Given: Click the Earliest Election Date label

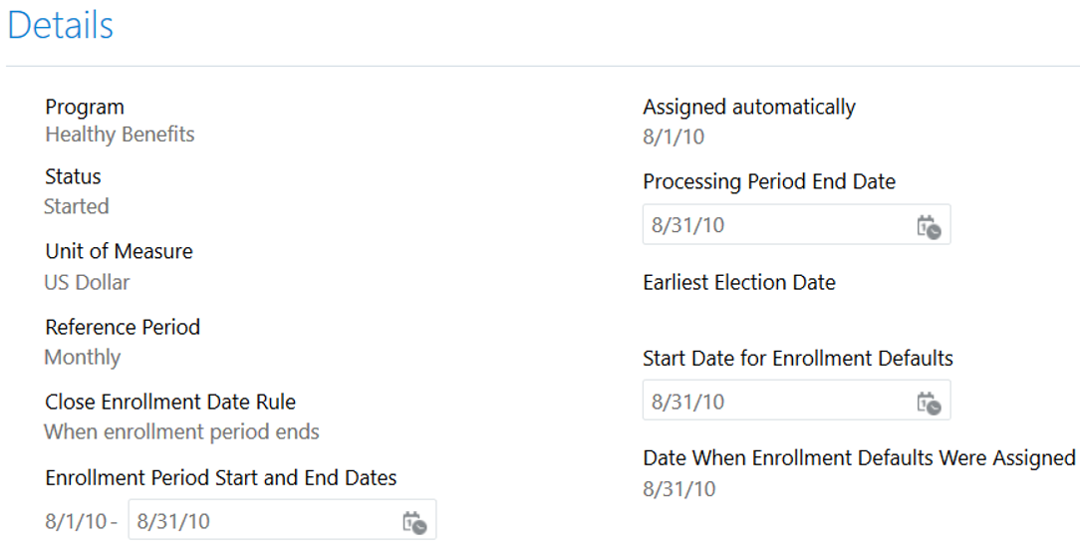Looking at the screenshot, I should 739,282.
